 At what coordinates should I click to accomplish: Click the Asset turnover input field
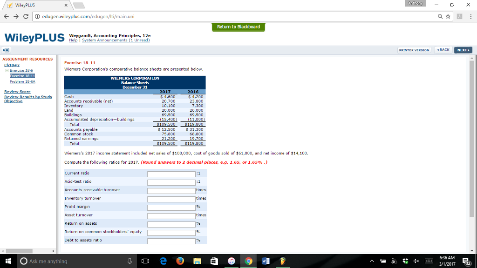pos(171,216)
